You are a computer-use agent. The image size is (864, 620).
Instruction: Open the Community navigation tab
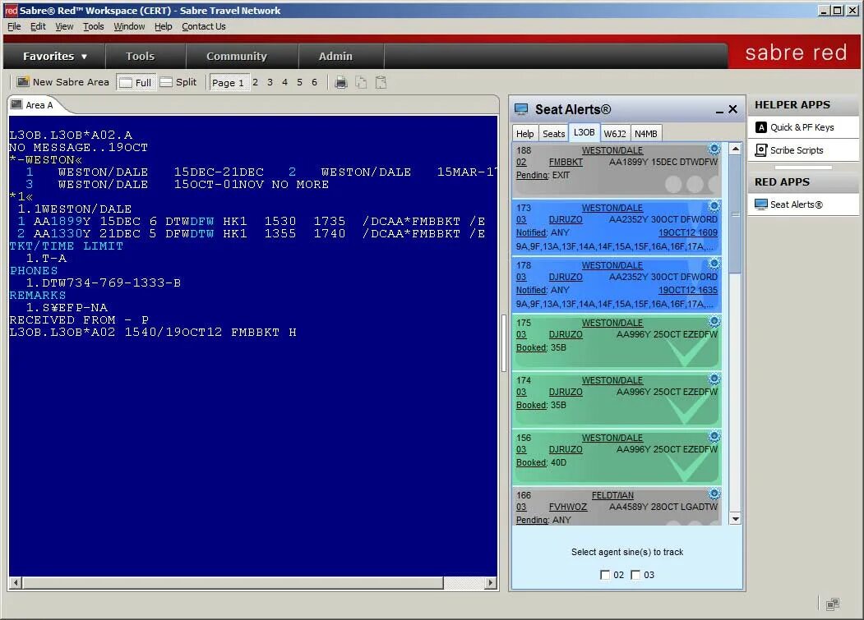(237, 56)
